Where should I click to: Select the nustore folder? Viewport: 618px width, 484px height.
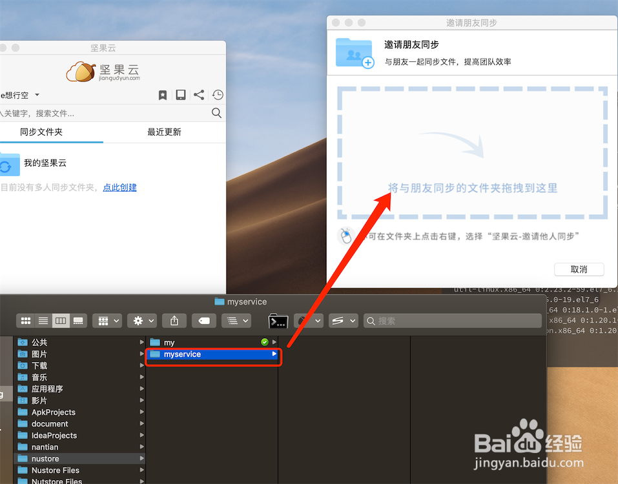(81, 458)
